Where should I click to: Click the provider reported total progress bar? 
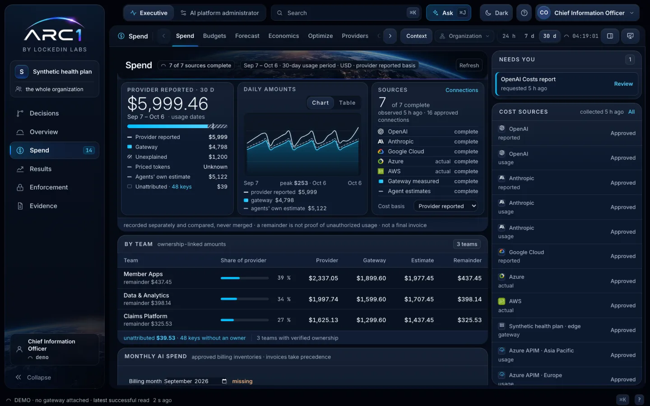(x=177, y=126)
